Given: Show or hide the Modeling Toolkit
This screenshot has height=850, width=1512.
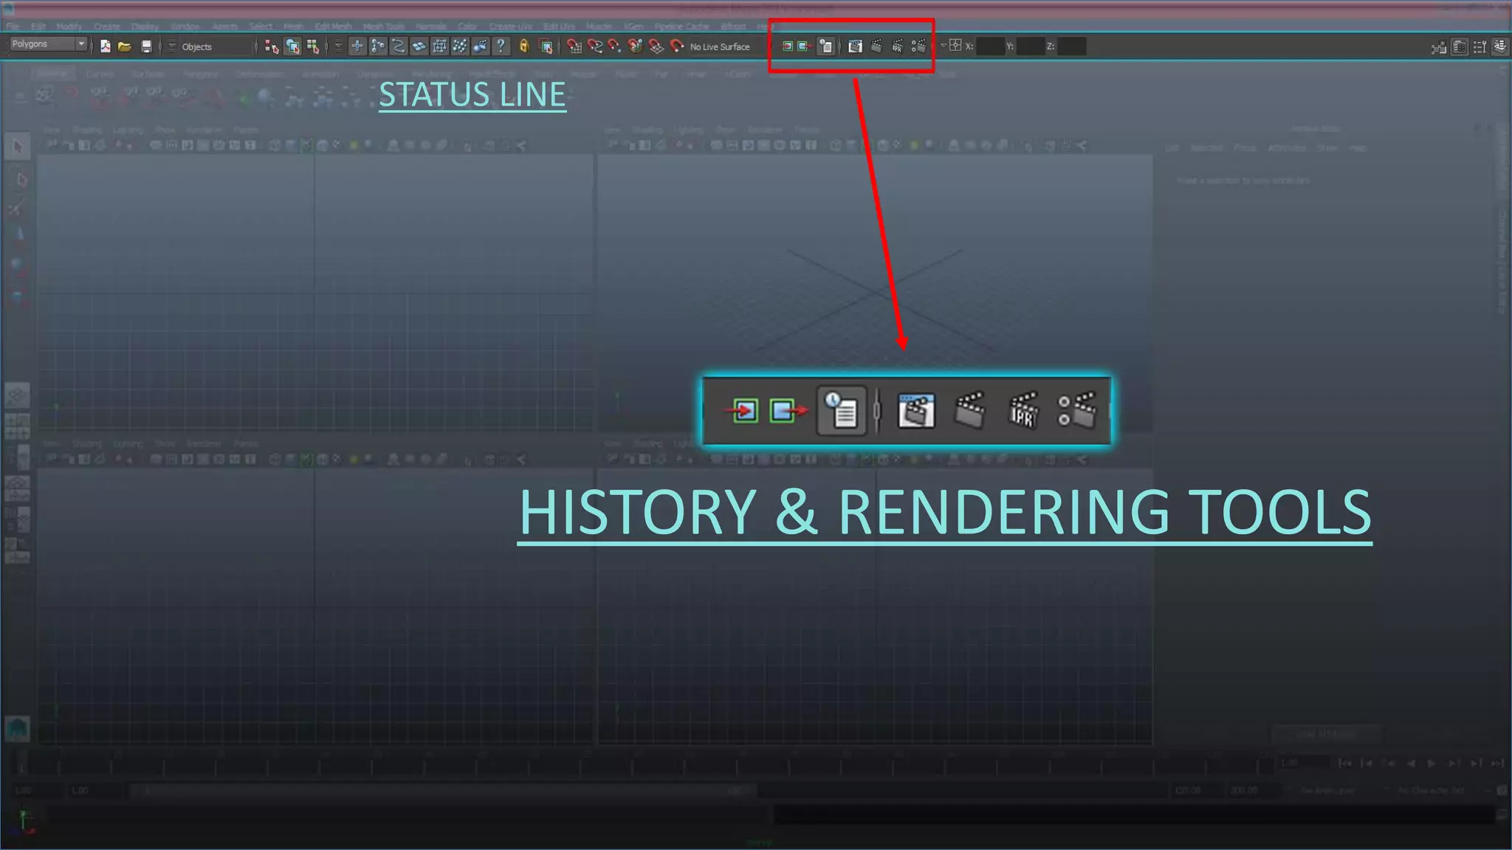Looking at the screenshot, I should tap(1439, 47).
